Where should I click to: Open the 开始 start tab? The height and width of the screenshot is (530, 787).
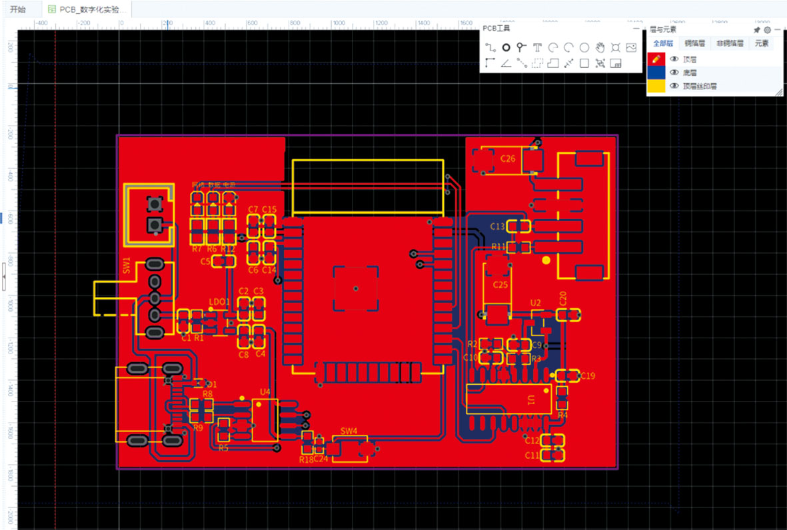19,9
